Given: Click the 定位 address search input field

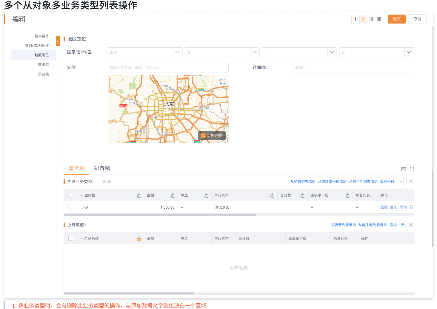Looking at the screenshot, I should 168,67.
